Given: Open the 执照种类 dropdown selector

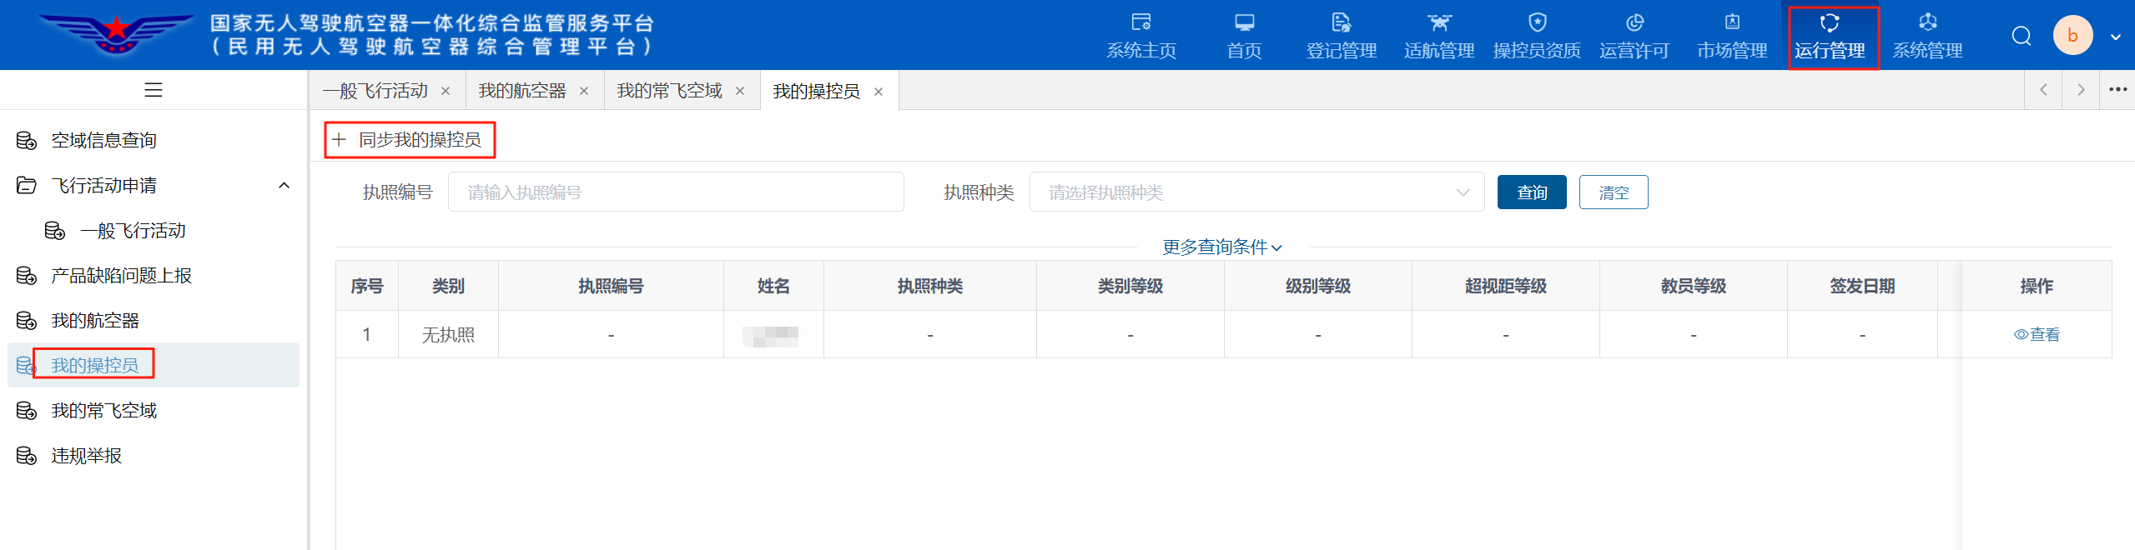Looking at the screenshot, I should click(1256, 192).
